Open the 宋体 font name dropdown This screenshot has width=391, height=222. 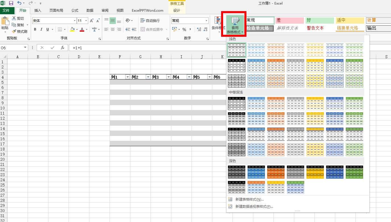pos(75,21)
